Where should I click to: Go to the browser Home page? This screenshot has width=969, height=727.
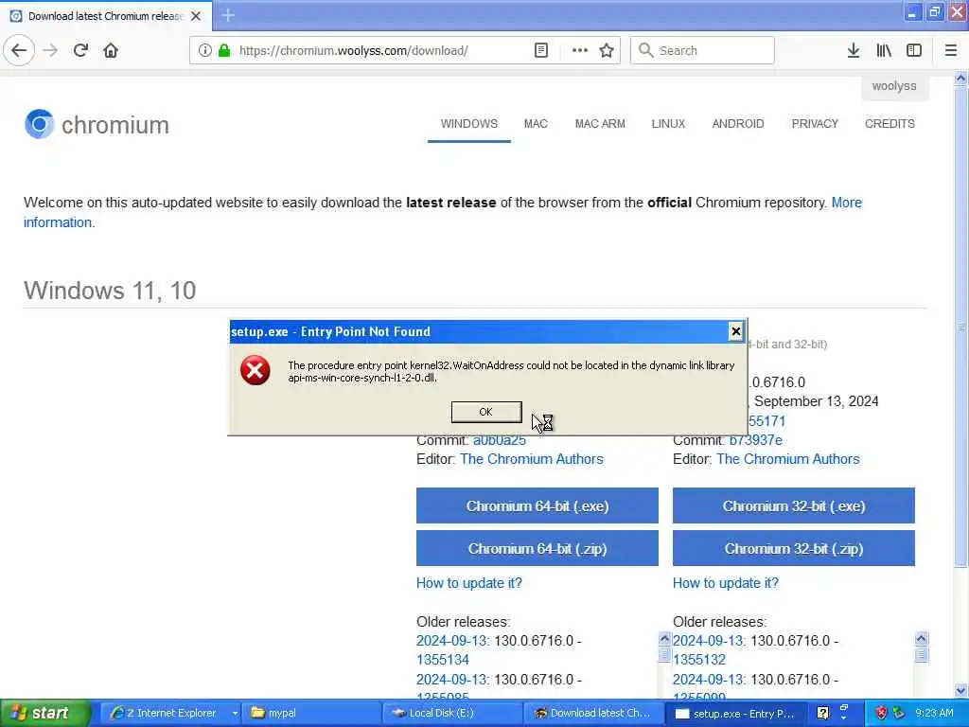click(111, 50)
